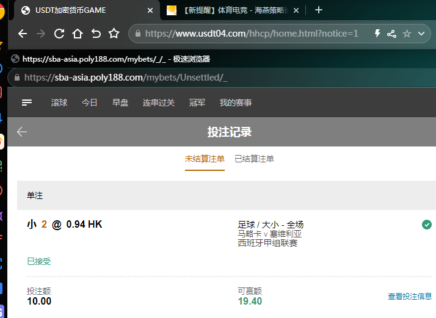
Task: Click the back arrow beside 投注记录
Action: pos(23,132)
